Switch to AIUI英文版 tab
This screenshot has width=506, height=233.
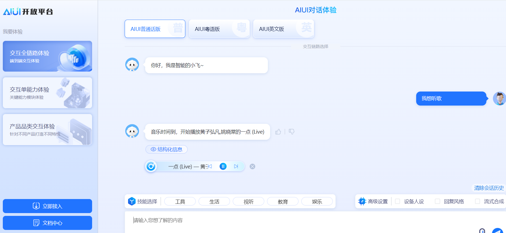[283, 29]
